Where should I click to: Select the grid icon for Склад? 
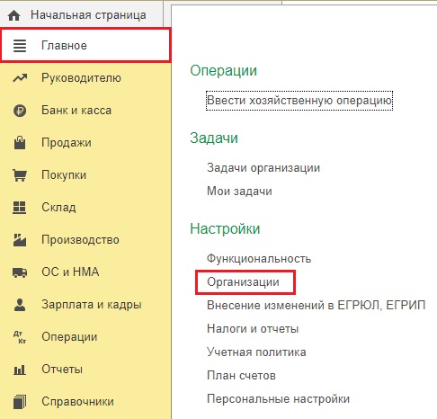pos(20,208)
